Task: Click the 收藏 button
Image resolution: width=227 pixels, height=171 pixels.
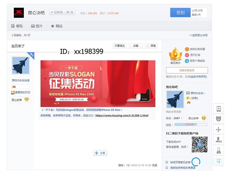Action: point(136,46)
